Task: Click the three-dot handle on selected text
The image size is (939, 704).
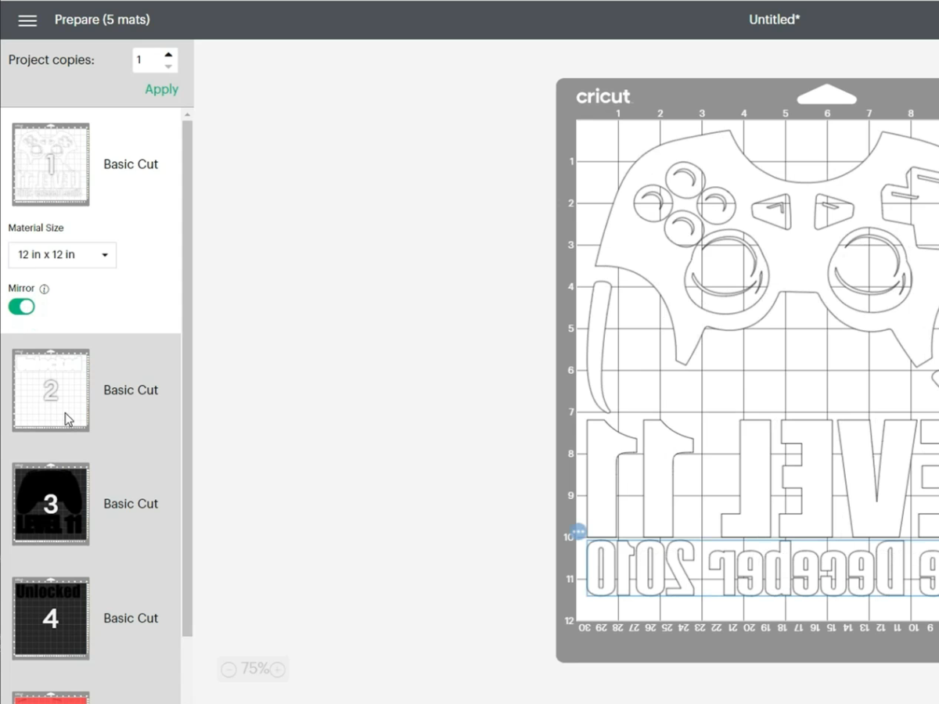Action: point(578,532)
